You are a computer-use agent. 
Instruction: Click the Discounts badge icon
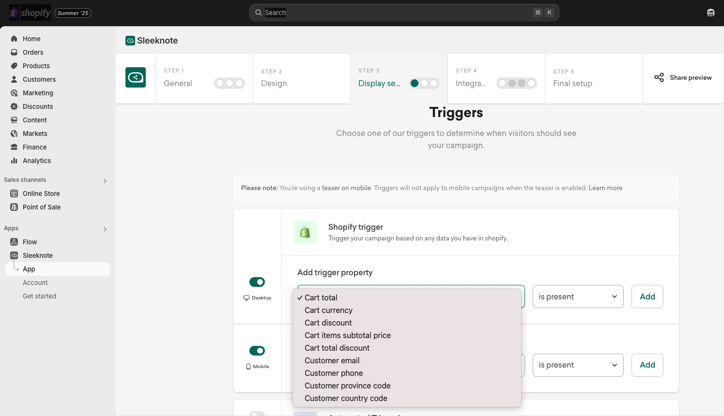14,106
